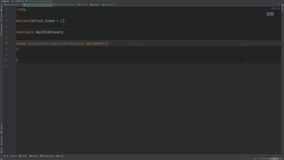Click the built-in preview browser icon
The width and height of the screenshot is (284, 160).
tap(268, 14)
